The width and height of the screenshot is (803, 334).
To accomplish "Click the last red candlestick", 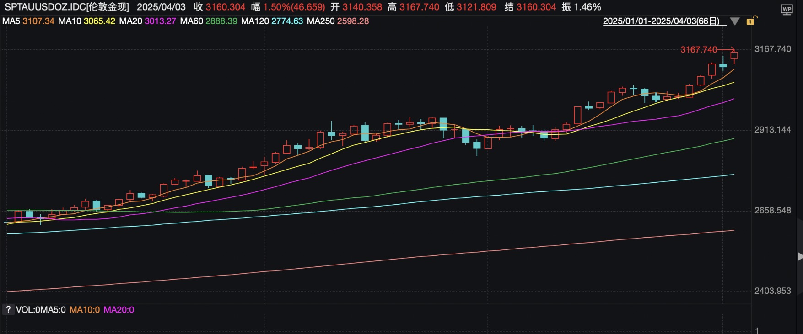I will click(x=734, y=57).
